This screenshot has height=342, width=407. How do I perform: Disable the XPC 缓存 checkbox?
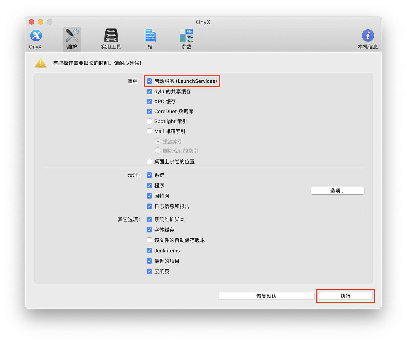[150, 102]
